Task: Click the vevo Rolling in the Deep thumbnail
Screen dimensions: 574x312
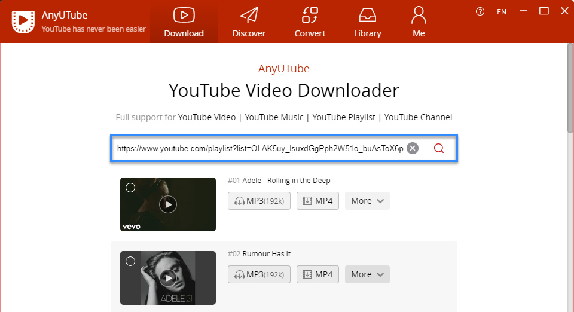Action: [168, 204]
